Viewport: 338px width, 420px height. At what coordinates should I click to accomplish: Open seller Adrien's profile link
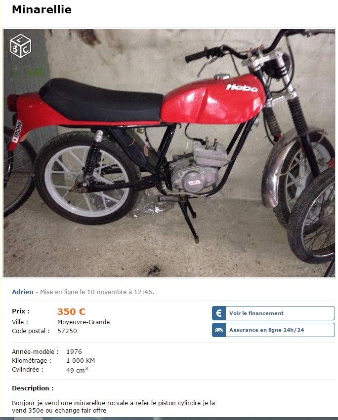(23, 292)
